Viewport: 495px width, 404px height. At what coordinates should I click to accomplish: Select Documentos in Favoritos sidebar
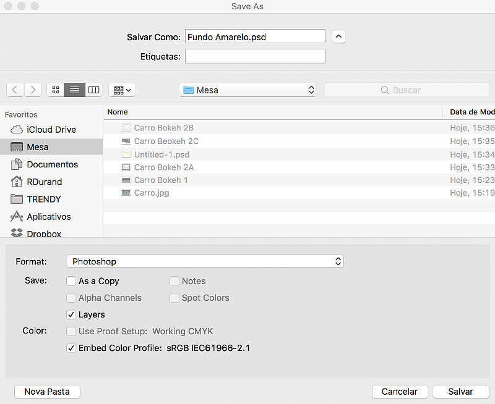[51, 164]
